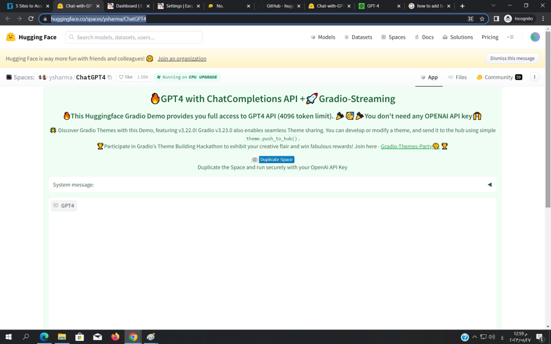
Task: Toggle the browser side panel
Action: (x=496, y=19)
